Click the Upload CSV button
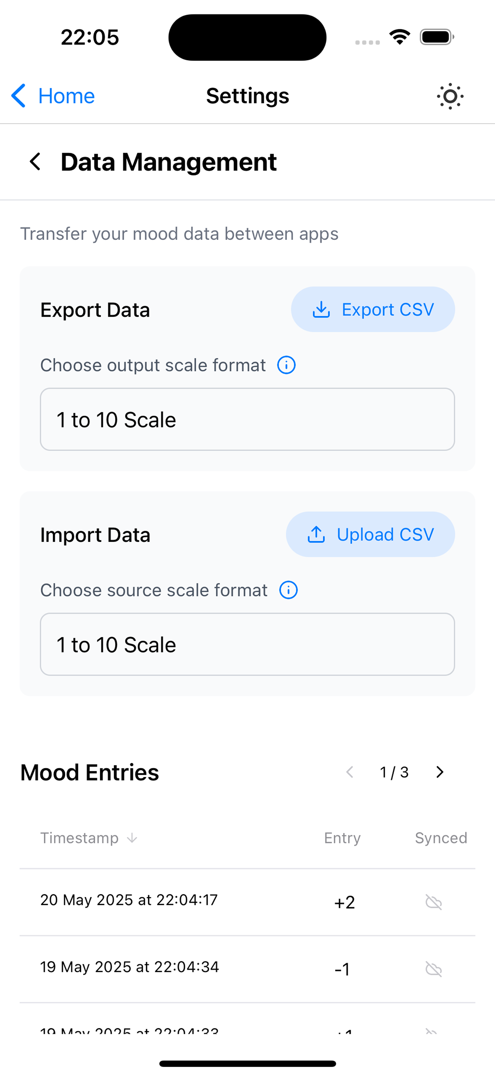Image resolution: width=495 pixels, height=1077 pixels. click(x=370, y=534)
